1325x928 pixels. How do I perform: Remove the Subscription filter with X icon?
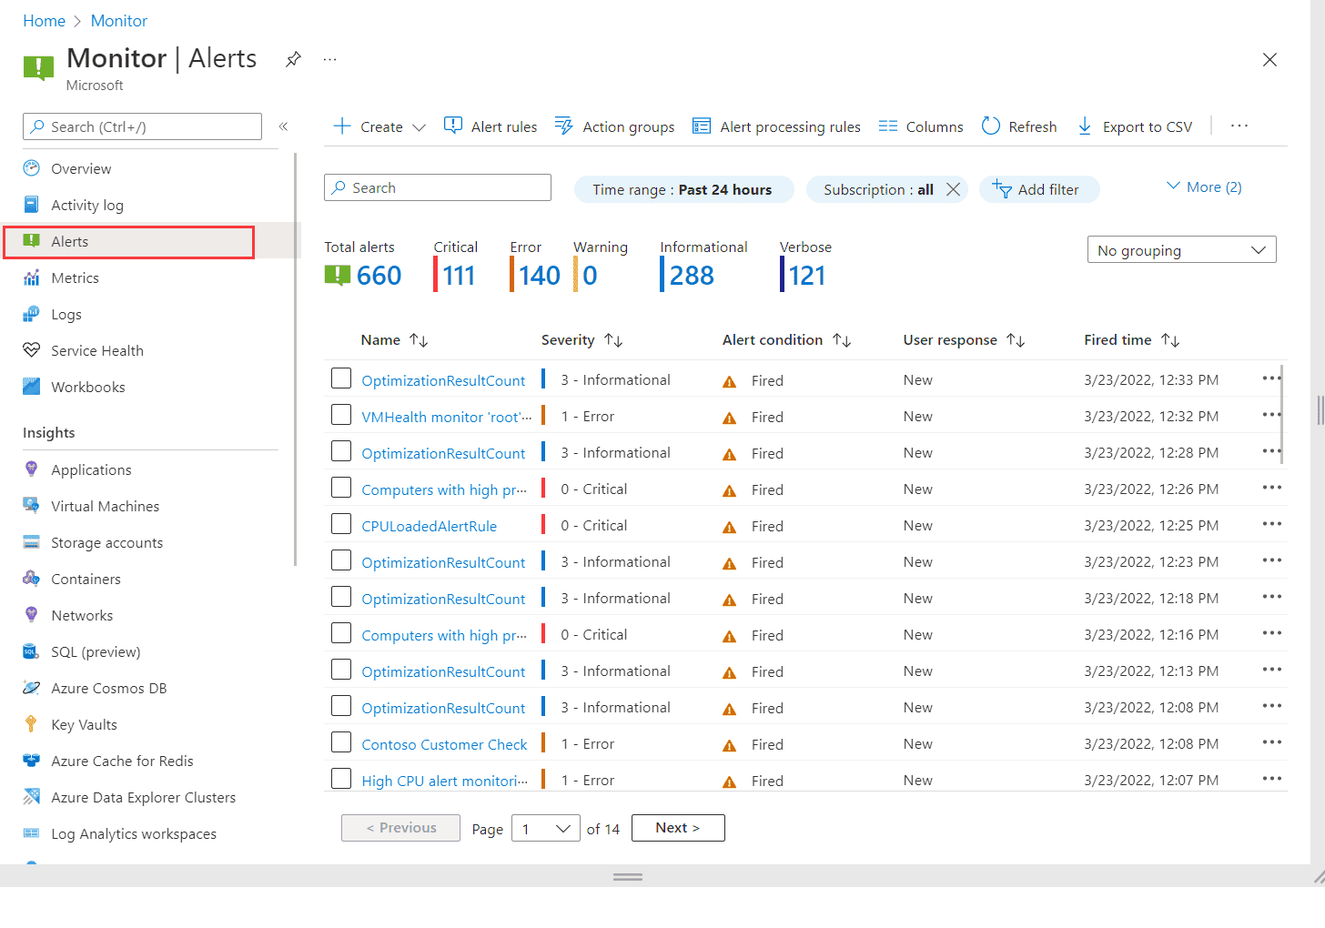[953, 189]
